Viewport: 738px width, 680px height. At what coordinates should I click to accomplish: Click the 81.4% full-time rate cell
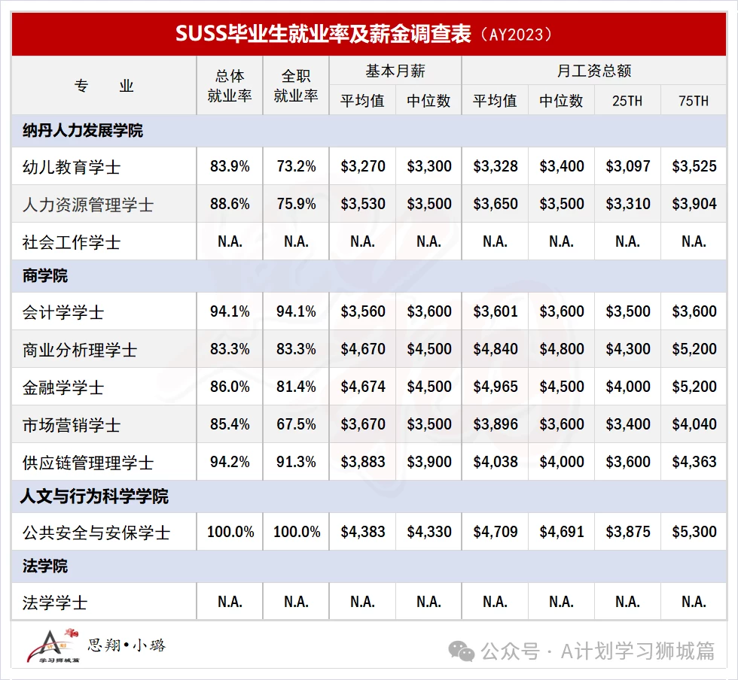(x=296, y=387)
